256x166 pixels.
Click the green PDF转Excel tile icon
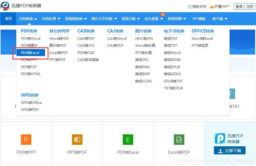coord(128,140)
